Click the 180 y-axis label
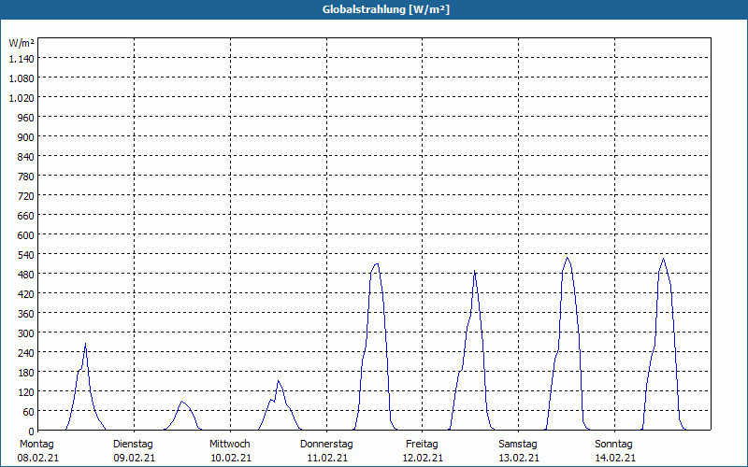This screenshot has width=748, height=467. (26, 372)
